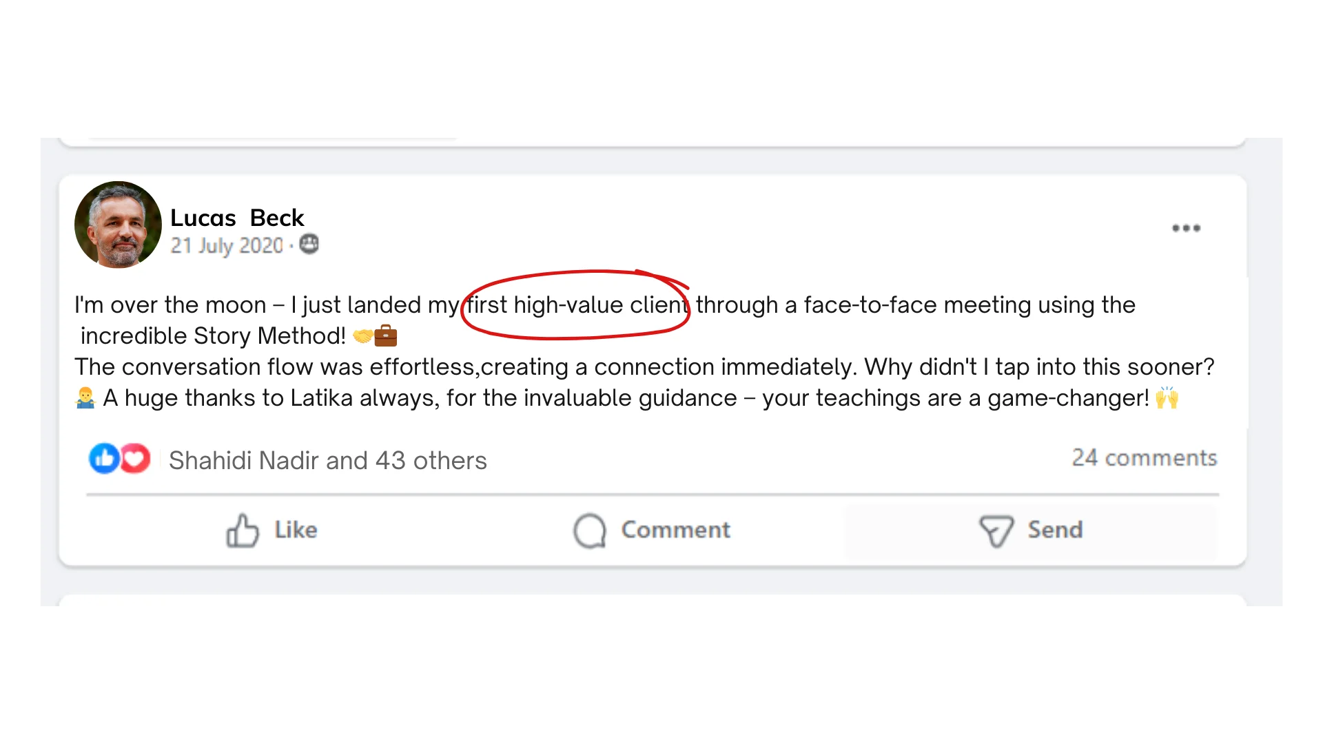Click the raised hands emoji
This screenshot has width=1323, height=744.
coord(1167,398)
